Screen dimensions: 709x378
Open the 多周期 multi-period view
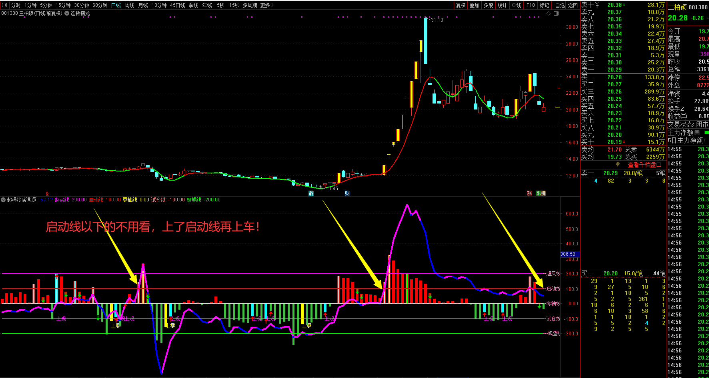click(250, 5)
